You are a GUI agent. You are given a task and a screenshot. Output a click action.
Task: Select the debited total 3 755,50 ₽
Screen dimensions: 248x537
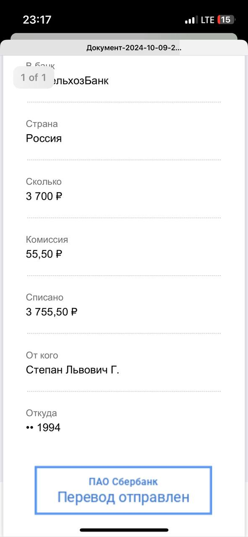pos(52,312)
